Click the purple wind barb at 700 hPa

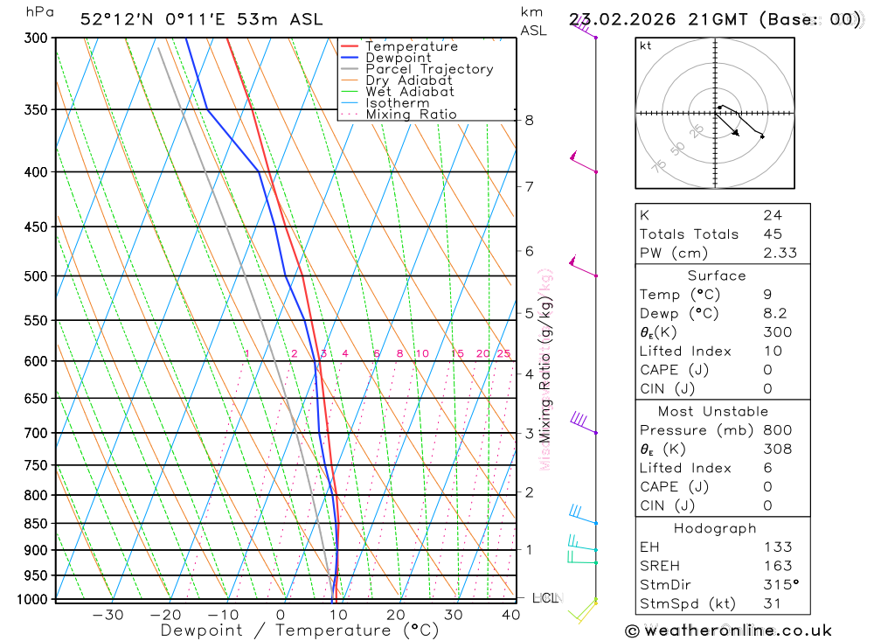[x=583, y=422]
